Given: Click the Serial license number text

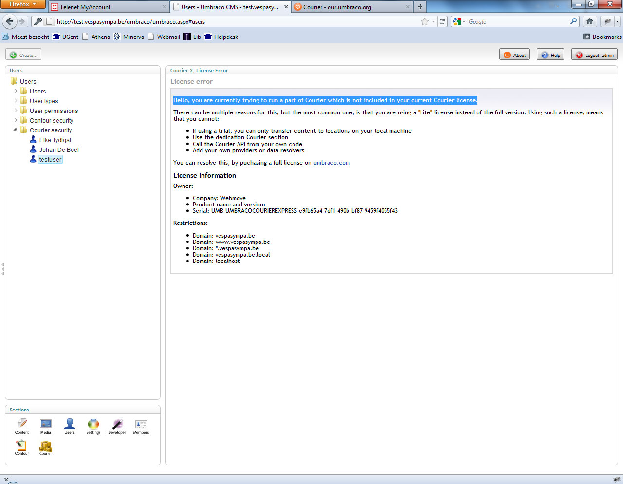Looking at the screenshot, I should pos(295,211).
